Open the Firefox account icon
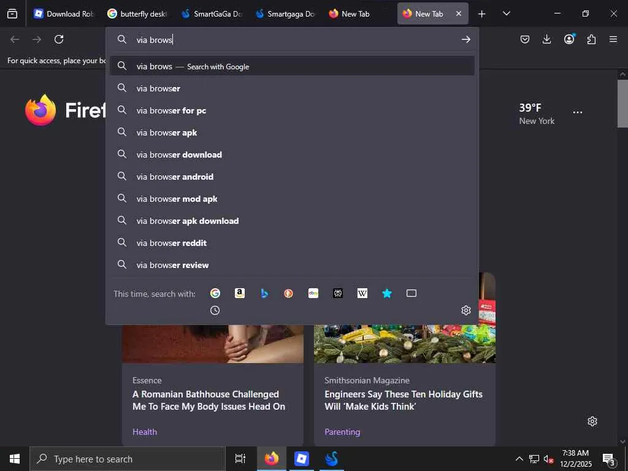Image resolution: width=628 pixels, height=471 pixels. (x=569, y=39)
